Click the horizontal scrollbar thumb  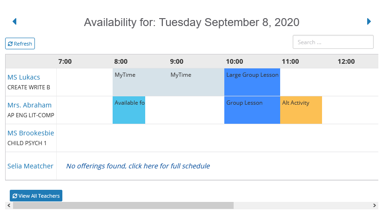[123, 206]
